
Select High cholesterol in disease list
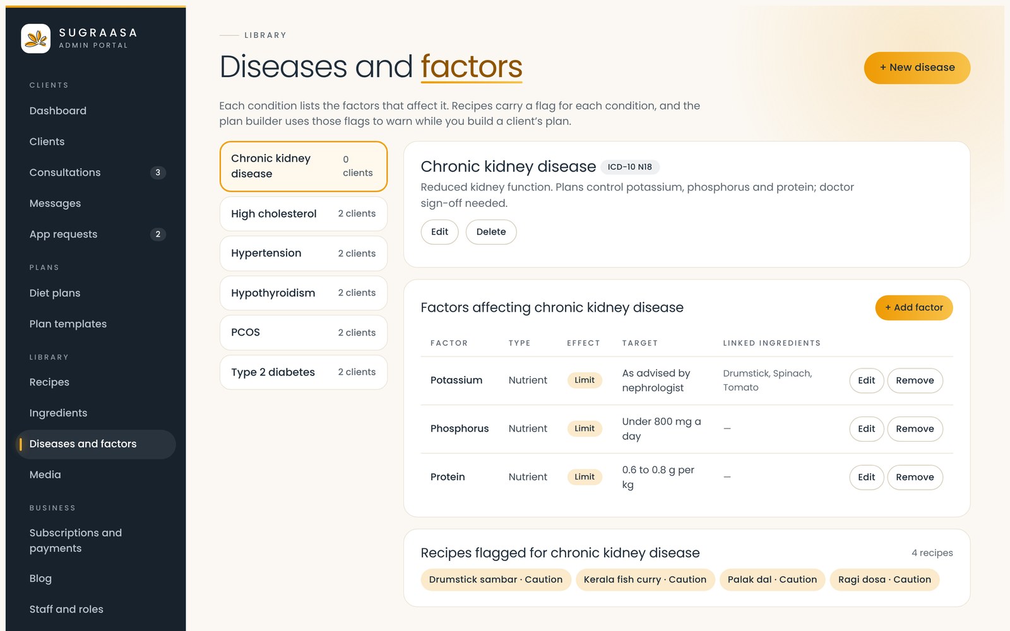click(x=303, y=214)
